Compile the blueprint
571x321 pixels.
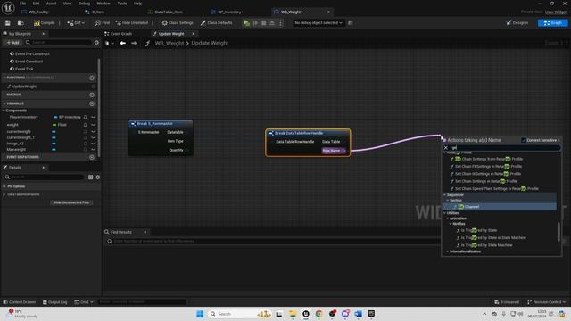tap(44, 23)
